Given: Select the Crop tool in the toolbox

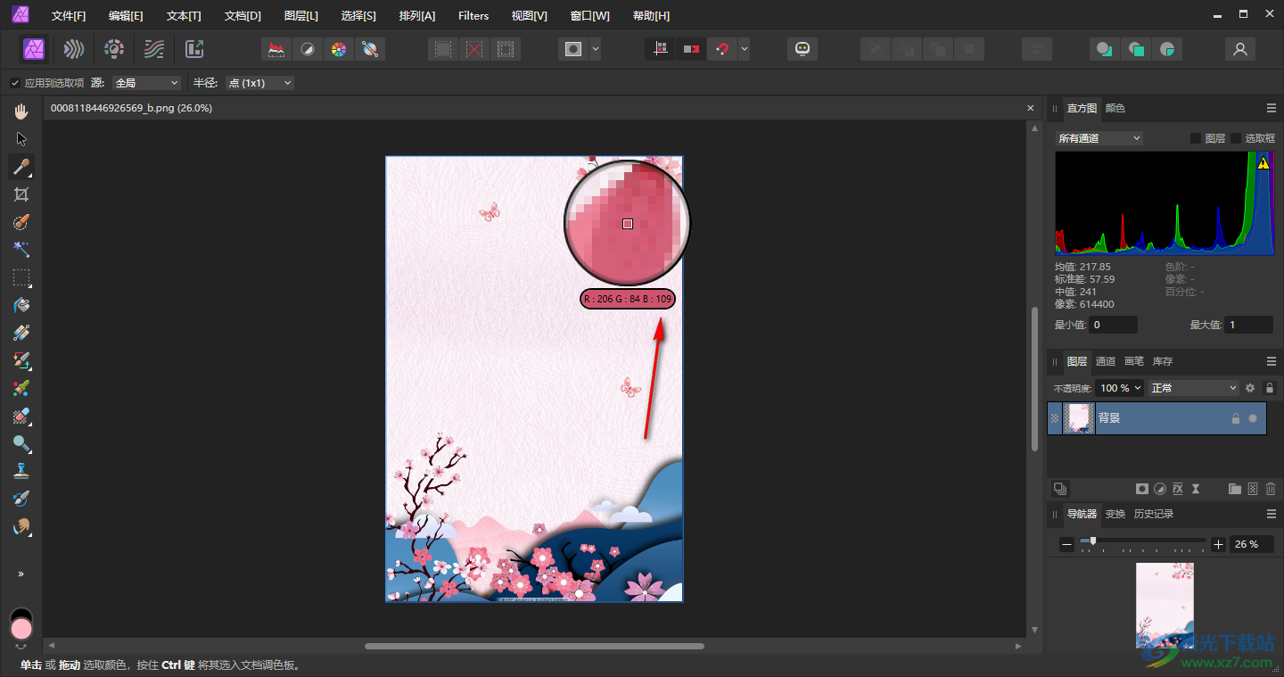Looking at the screenshot, I should tap(21, 194).
